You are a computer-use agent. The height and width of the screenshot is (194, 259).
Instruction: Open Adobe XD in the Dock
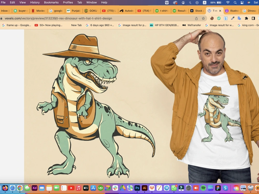(34, 188)
